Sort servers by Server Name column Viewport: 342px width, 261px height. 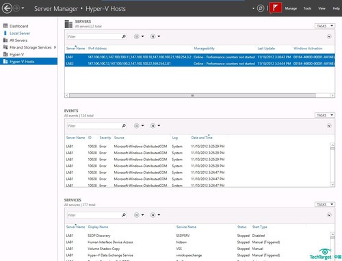pyautogui.click(x=75, y=49)
